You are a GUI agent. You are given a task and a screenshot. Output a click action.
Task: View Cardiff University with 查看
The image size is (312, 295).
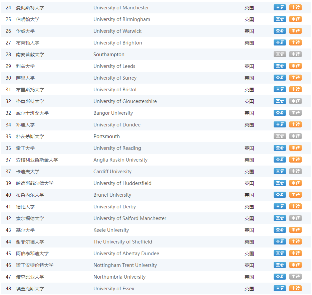280,171
